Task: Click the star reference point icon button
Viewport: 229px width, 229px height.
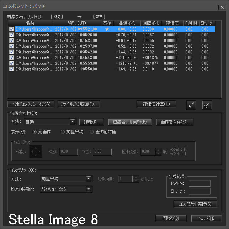Action: 191,105
